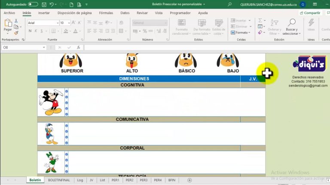Select the PER1 sheet tab

tap(115, 180)
